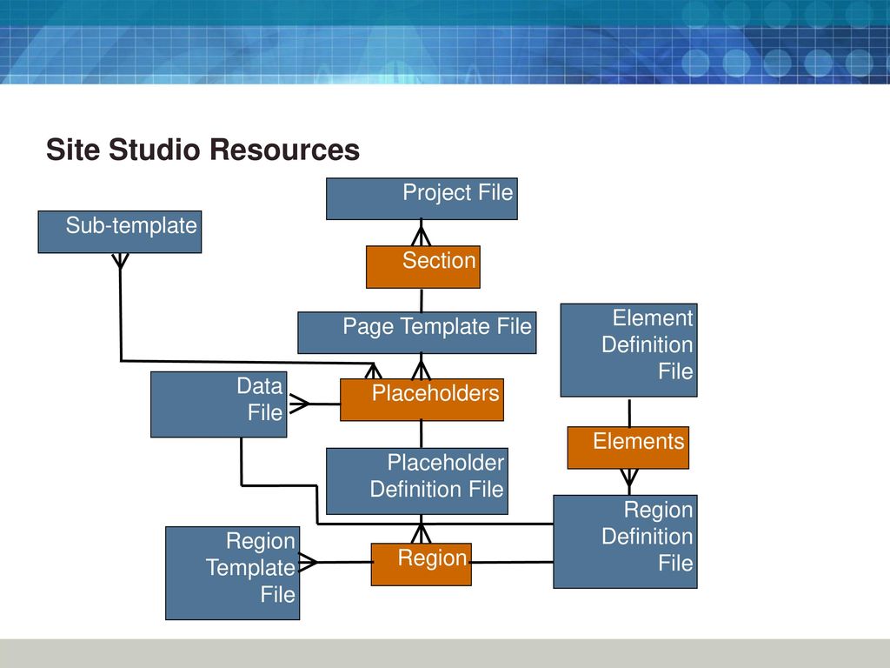The image size is (890, 668).
Task: Select the Page Template File box
Action: tap(417, 332)
